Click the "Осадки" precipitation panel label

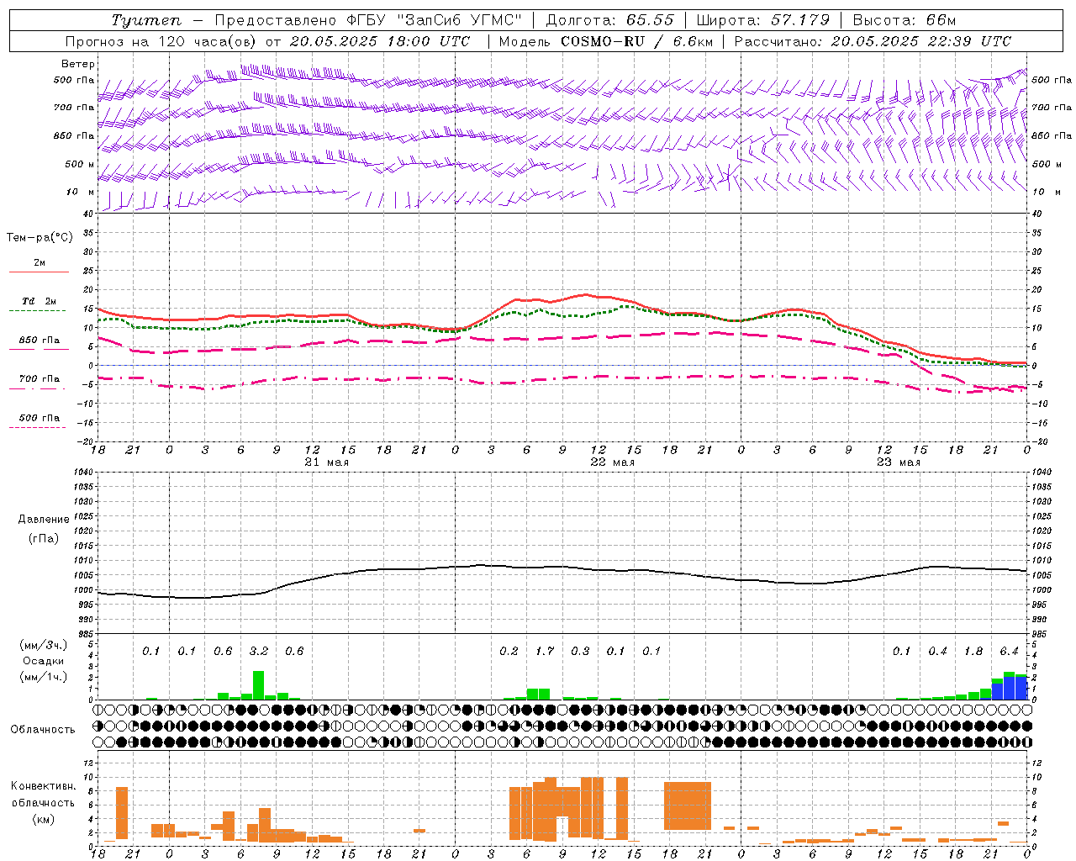pos(44,661)
